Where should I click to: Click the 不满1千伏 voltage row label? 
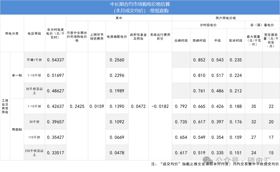pos(34,60)
